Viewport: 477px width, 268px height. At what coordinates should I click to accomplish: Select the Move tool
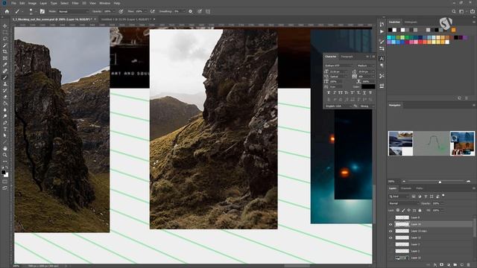pos(5,26)
